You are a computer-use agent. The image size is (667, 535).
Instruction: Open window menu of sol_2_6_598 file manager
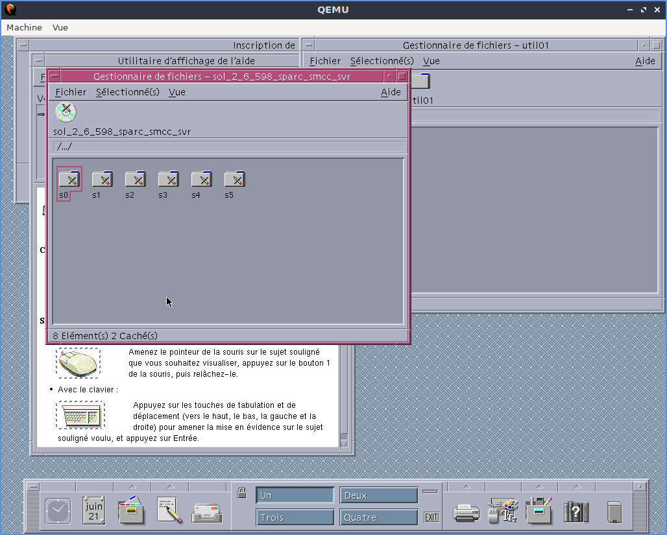click(54, 77)
